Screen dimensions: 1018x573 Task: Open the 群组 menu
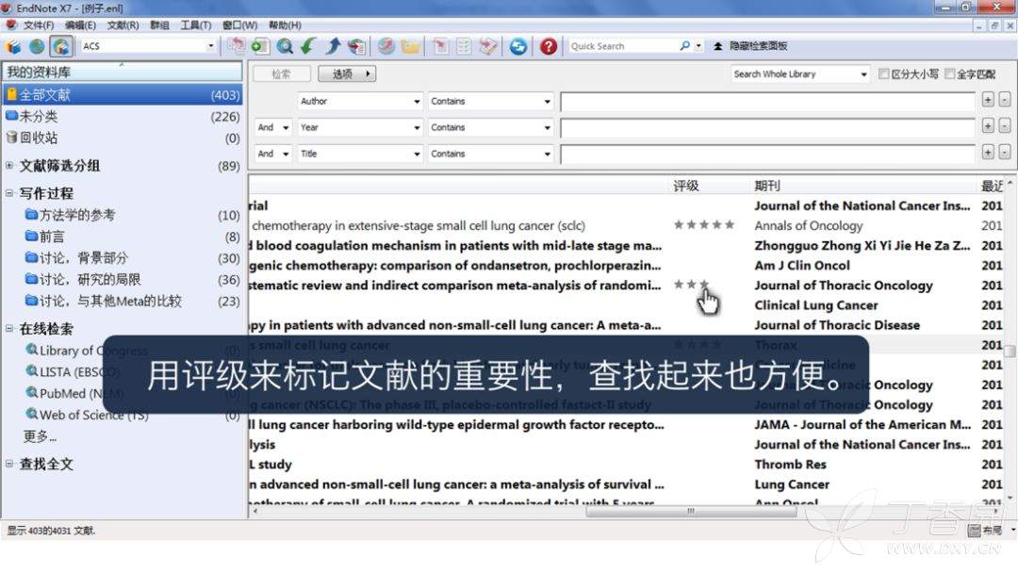pyautogui.click(x=159, y=25)
